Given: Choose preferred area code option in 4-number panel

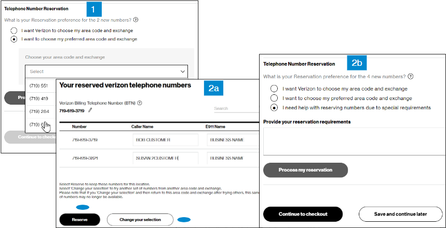Looking at the screenshot, I should click(x=274, y=98).
